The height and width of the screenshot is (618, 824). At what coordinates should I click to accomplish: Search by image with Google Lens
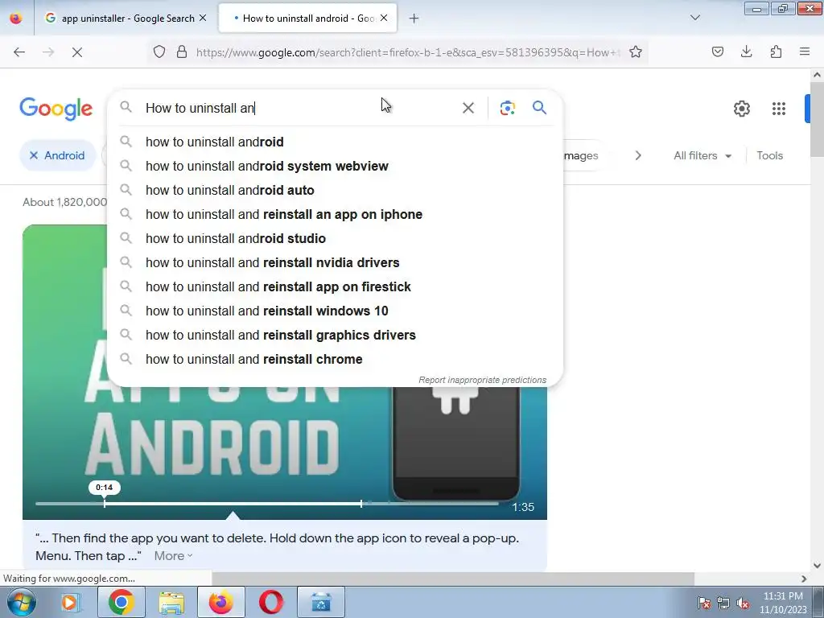(508, 109)
